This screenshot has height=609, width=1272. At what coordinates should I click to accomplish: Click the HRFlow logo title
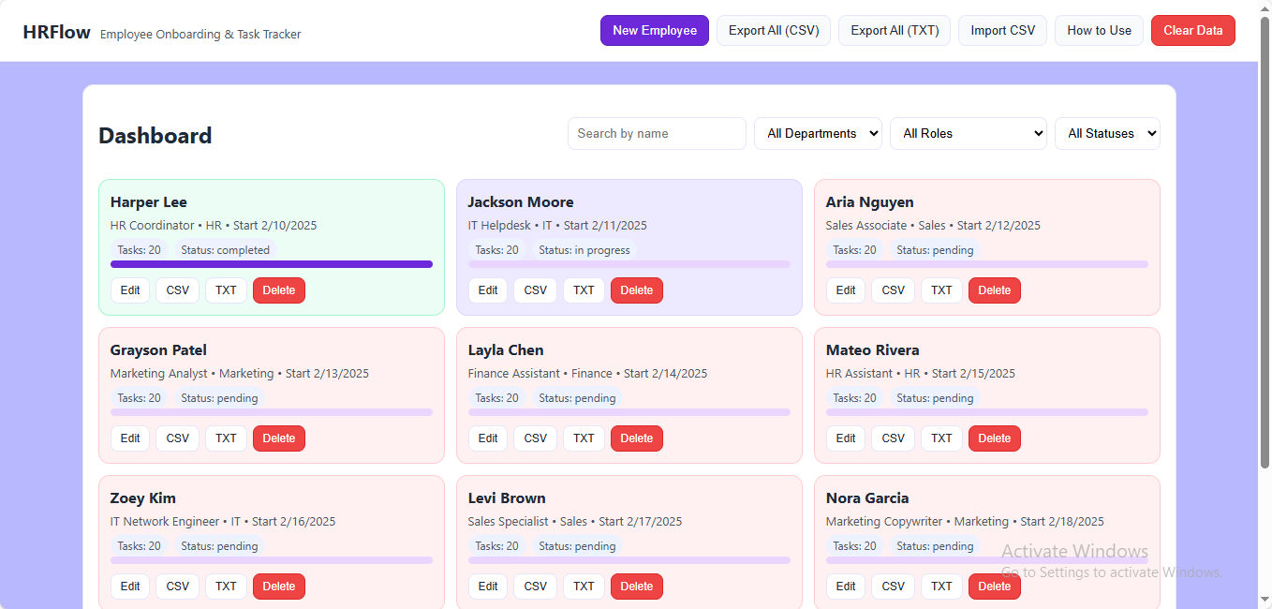click(x=56, y=32)
